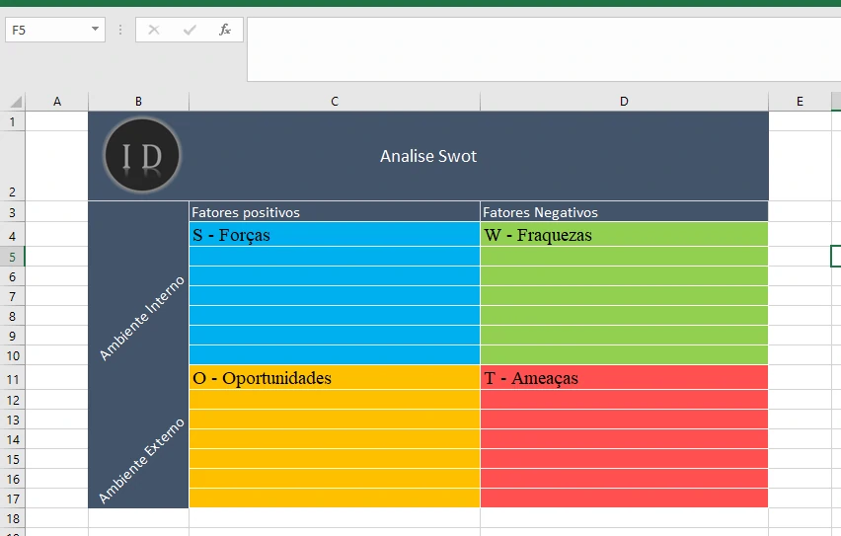Viewport: 841px width, 536px height.
Task: Select row 15 header
Action: [12, 459]
